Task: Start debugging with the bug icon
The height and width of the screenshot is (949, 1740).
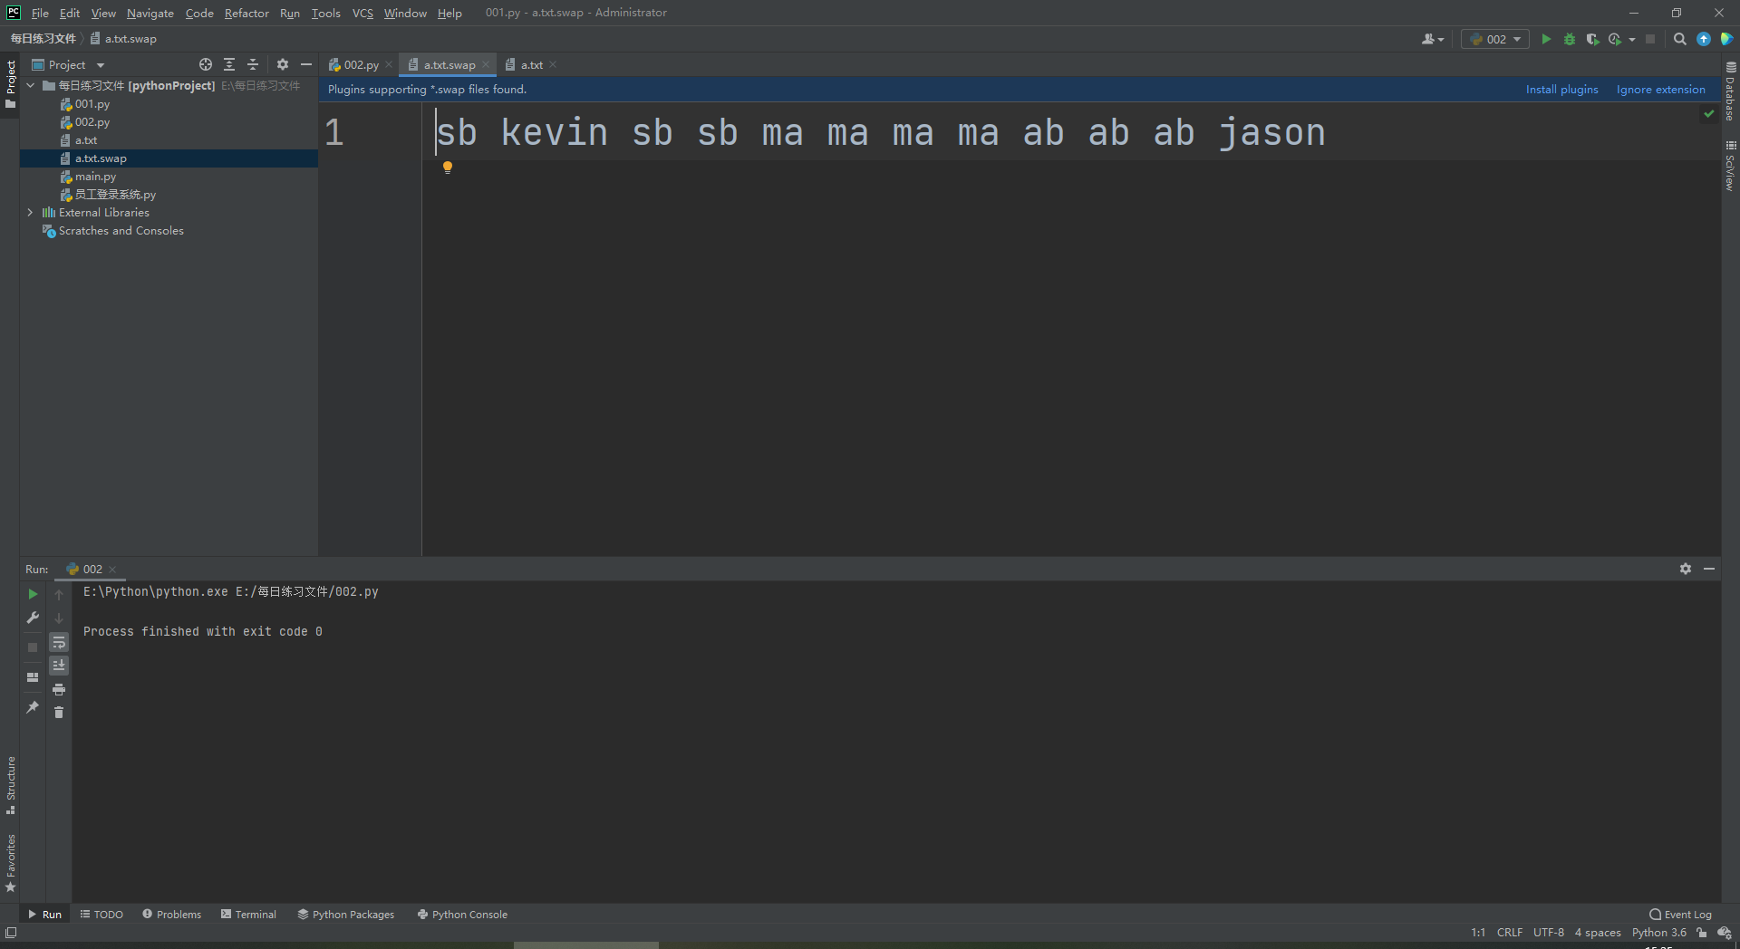Action: tap(1570, 39)
